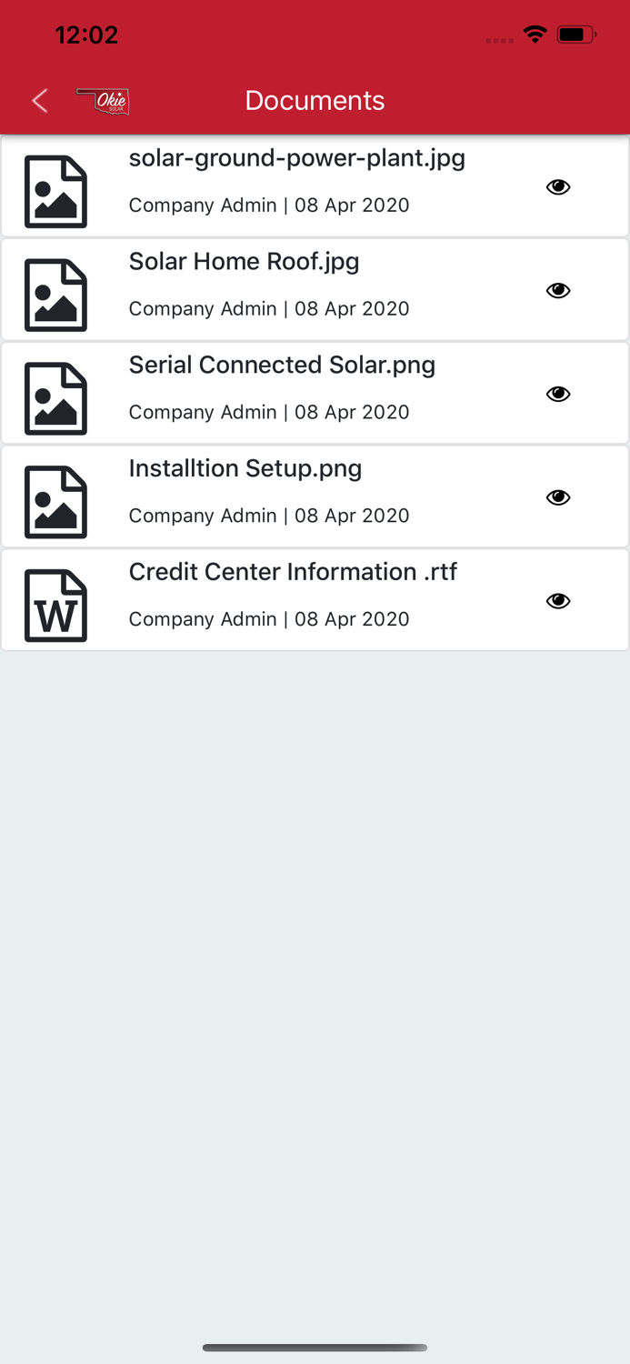Click image file icon for Installtion Setup.png
The height and width of the screenshot is (1364, 630).
pos(55,503)
